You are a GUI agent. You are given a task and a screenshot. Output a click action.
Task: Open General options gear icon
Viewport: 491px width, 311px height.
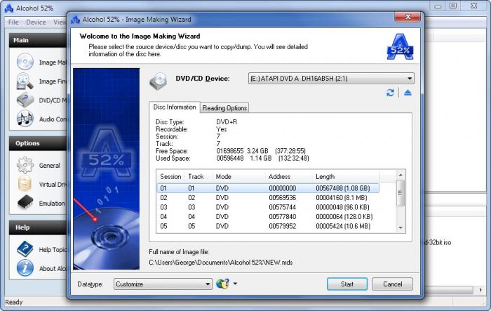tap(25, 165)
